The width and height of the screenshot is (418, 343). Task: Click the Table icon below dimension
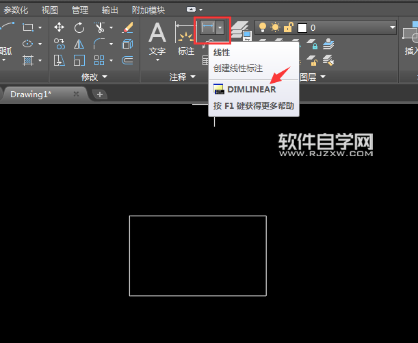click(x=205, y=60)
